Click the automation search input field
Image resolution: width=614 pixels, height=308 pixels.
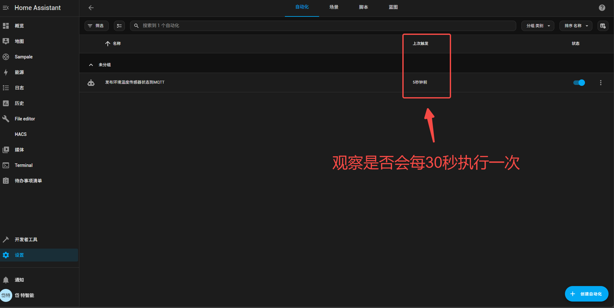pos(323,26)
